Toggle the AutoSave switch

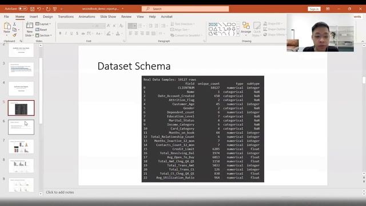23,9
